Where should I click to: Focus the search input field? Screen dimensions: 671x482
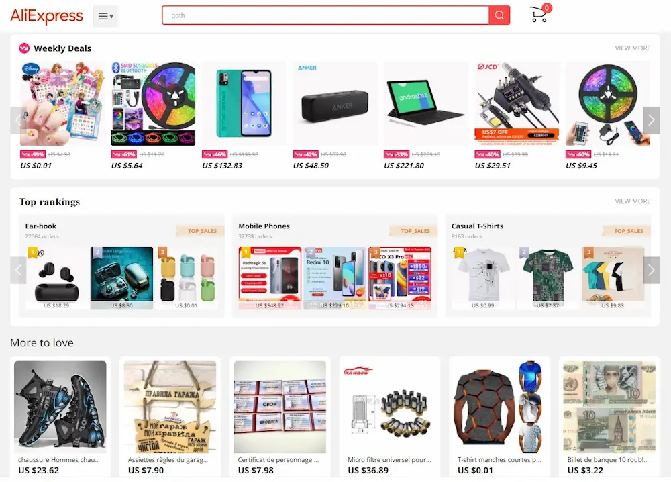pyautogui.click(x=325, y=15)
